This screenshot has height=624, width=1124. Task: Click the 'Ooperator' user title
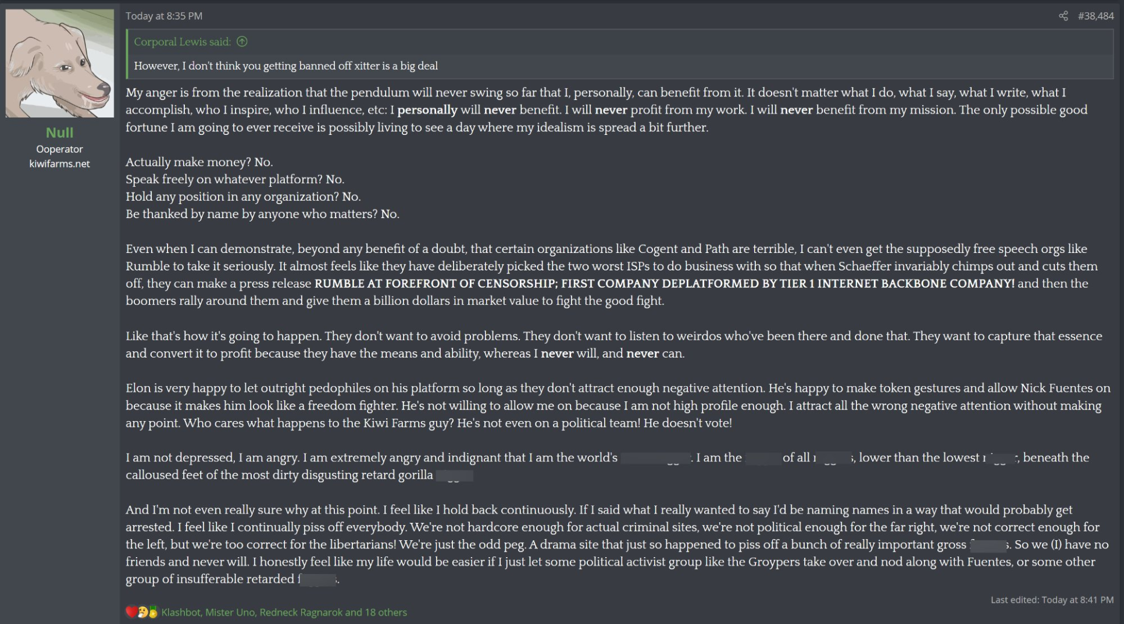[59, 149]
